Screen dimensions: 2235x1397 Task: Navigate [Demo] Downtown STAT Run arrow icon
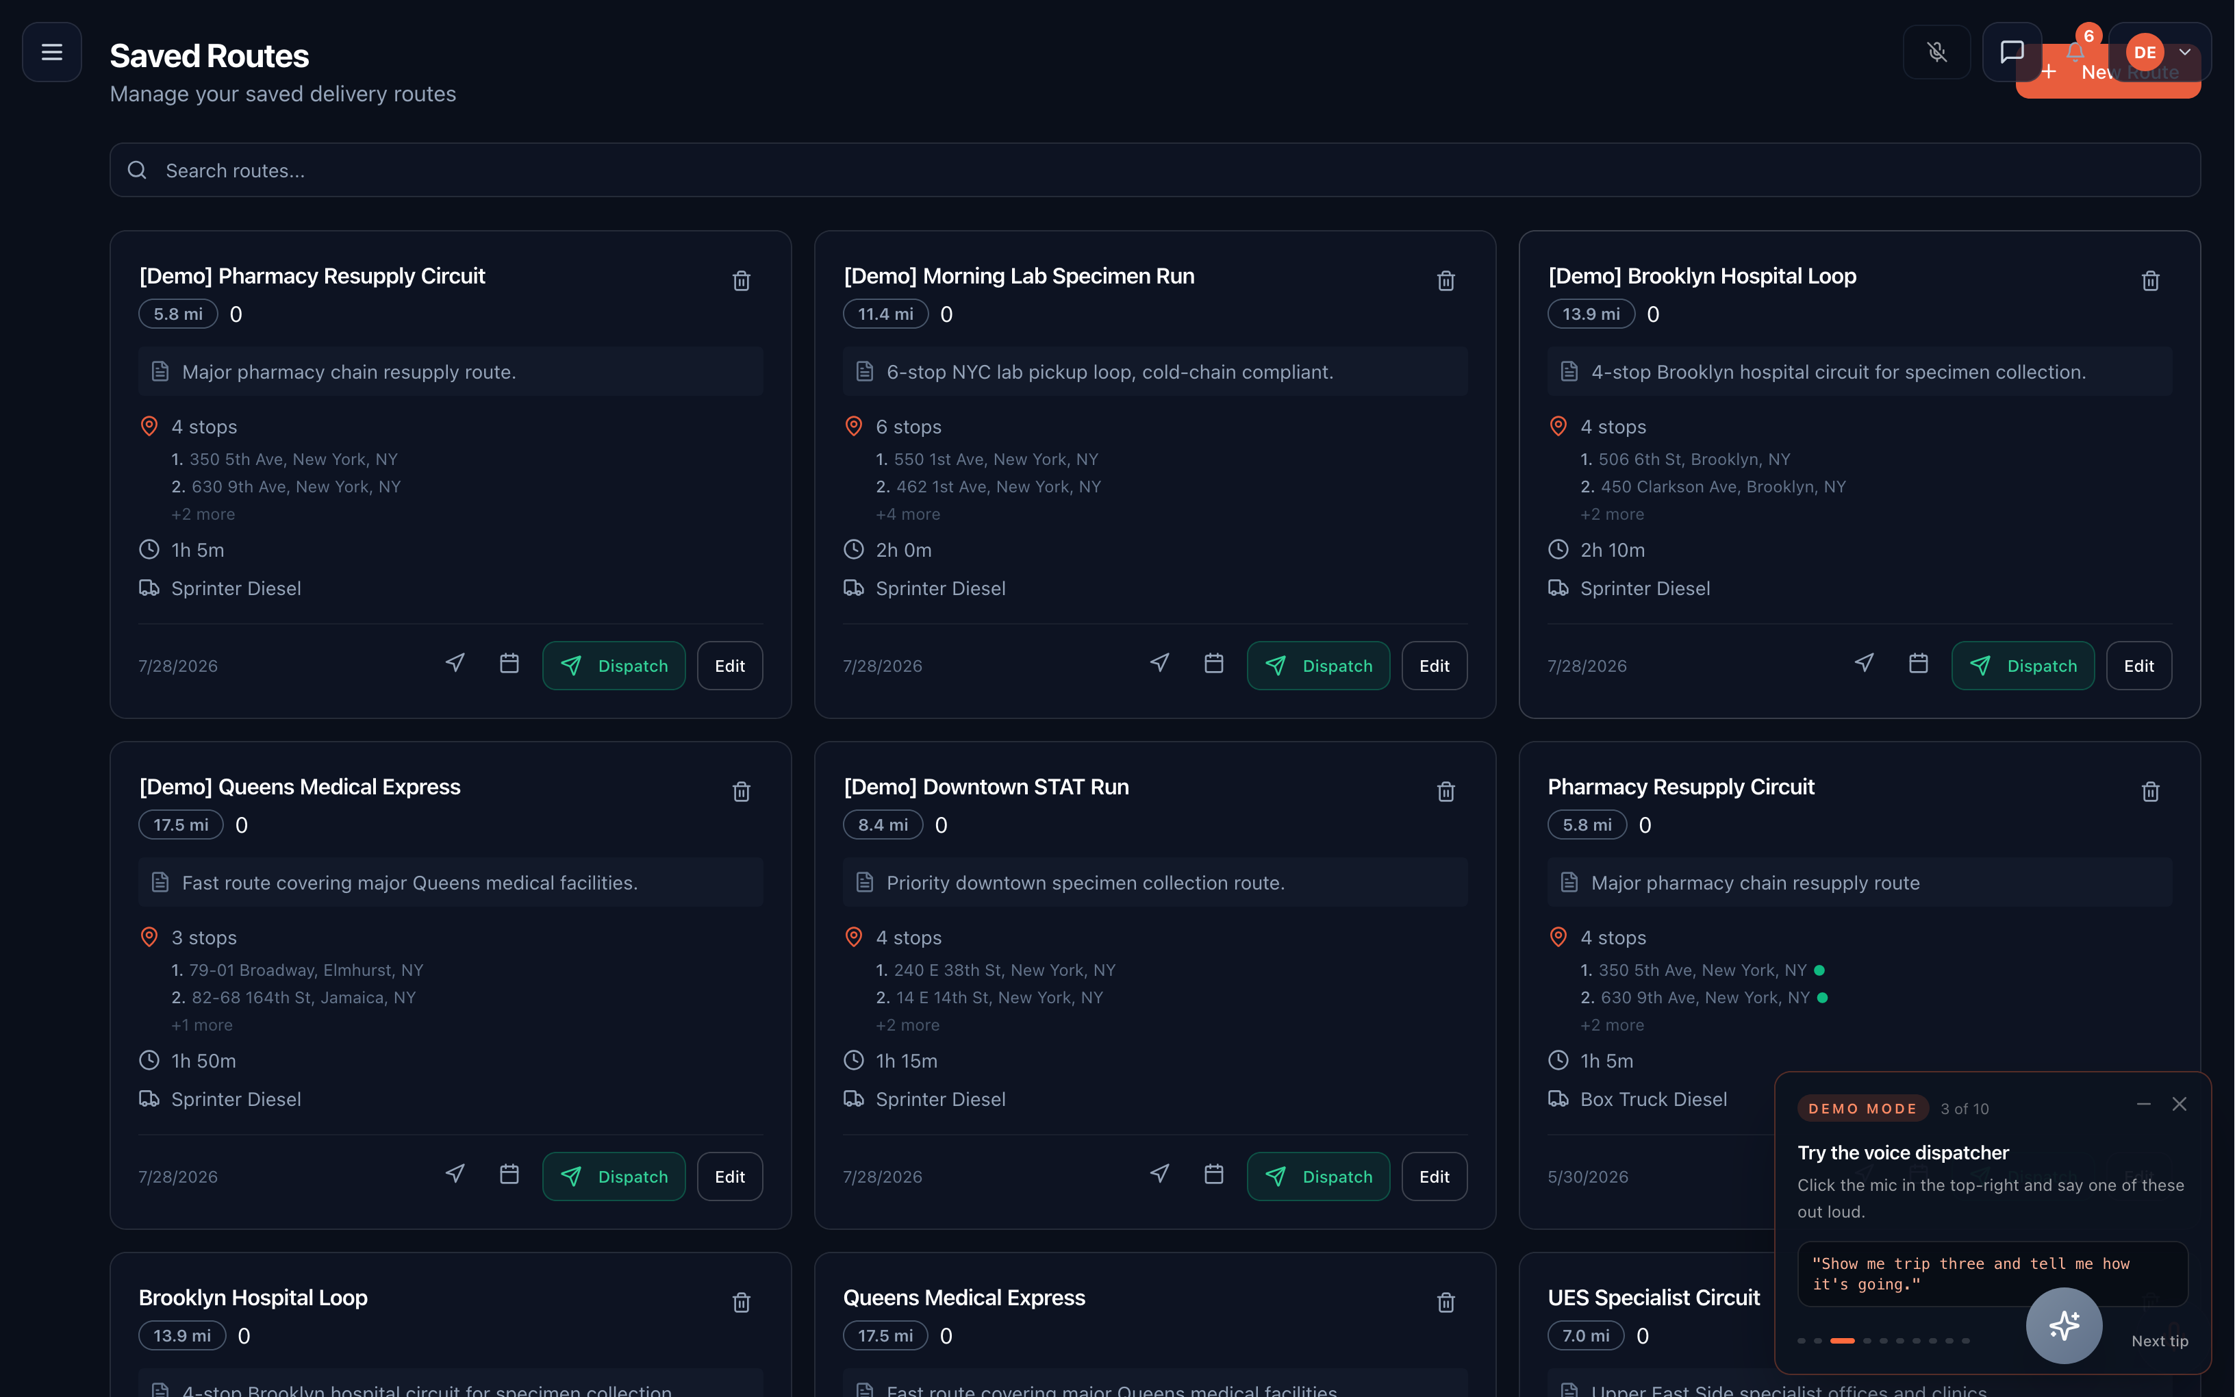(1160, 1174)
